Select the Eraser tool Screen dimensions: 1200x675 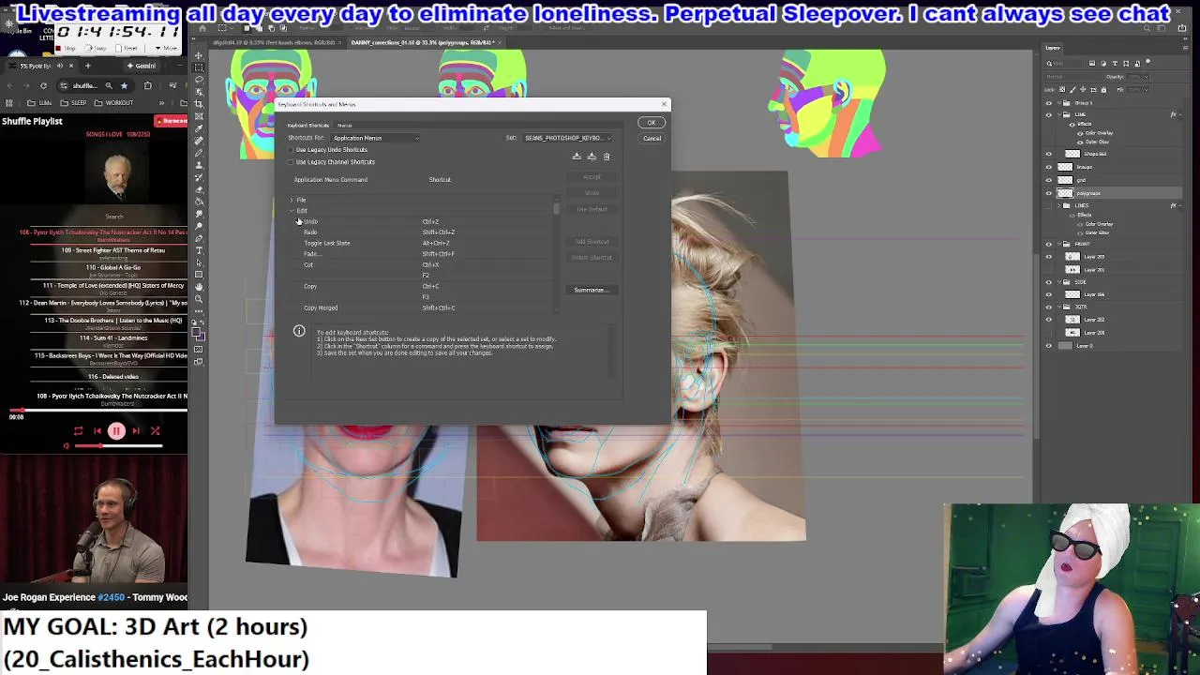[201, 189]
